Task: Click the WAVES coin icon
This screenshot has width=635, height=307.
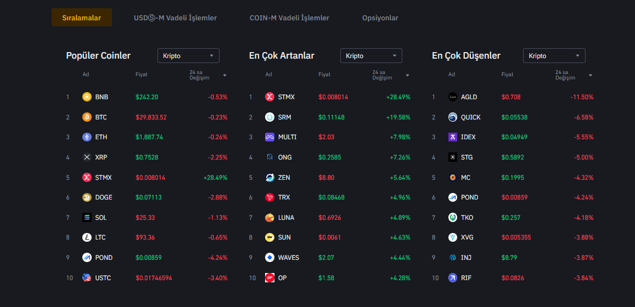Action: [269, 258]
